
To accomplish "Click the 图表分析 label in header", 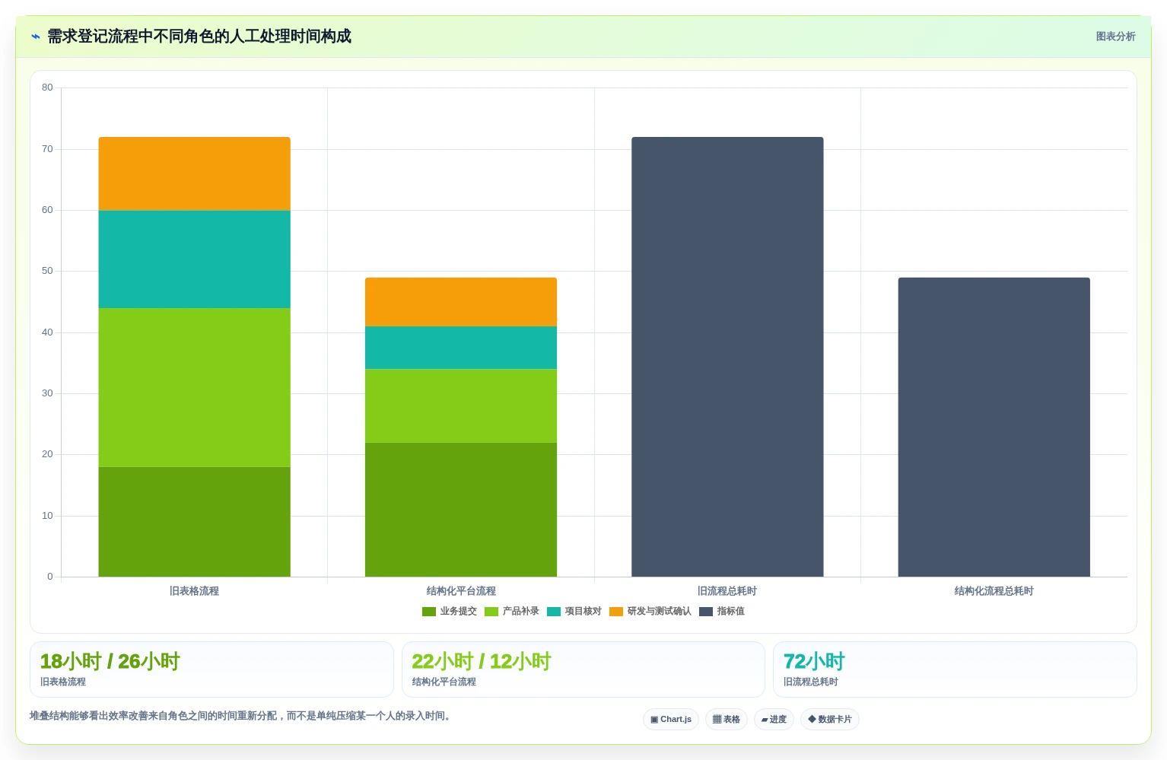I will point(1115,37).
